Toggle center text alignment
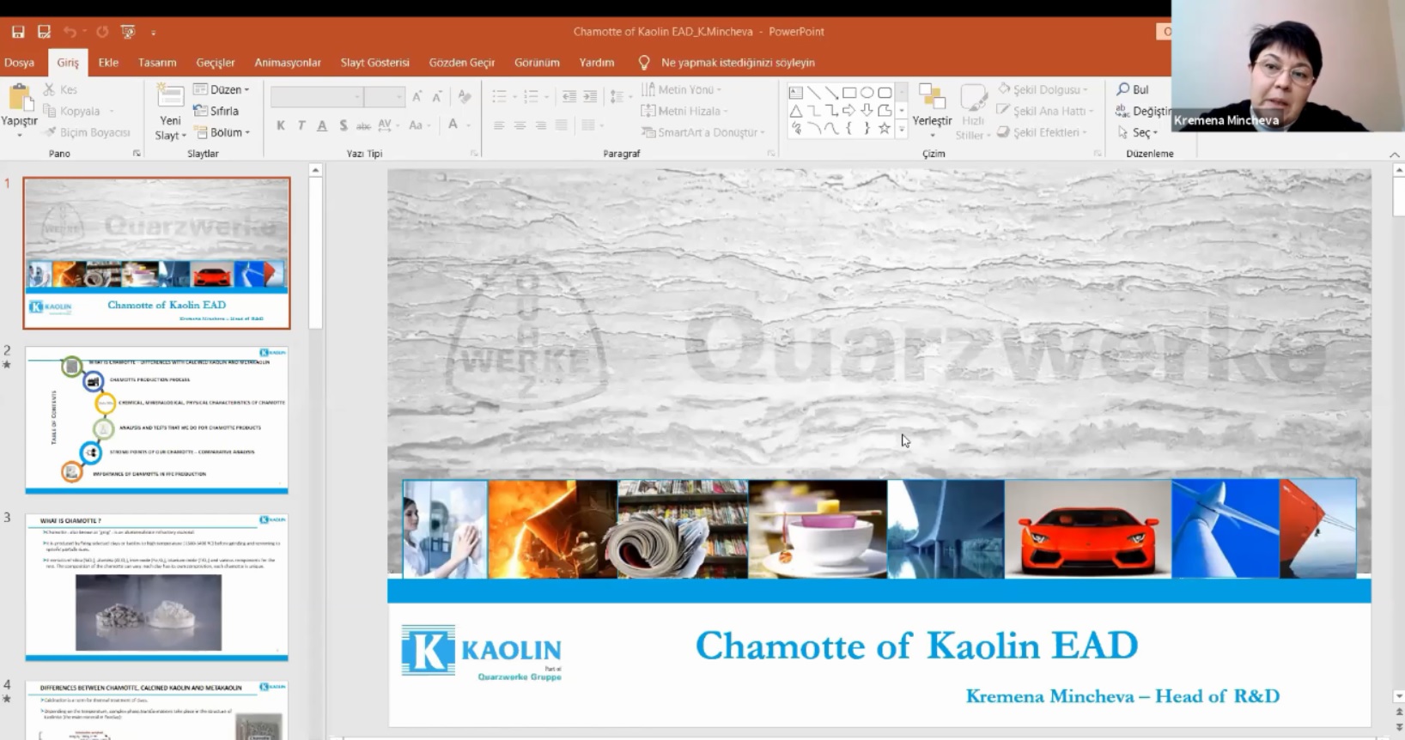Viewport: 1405px width, 740px height. pyautogui.click(x=520, y=125)
